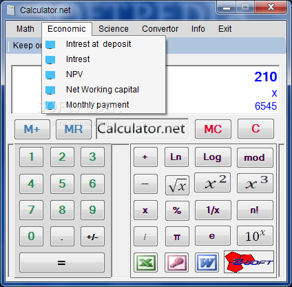Click digit 4 button

(x=31, y=184)
